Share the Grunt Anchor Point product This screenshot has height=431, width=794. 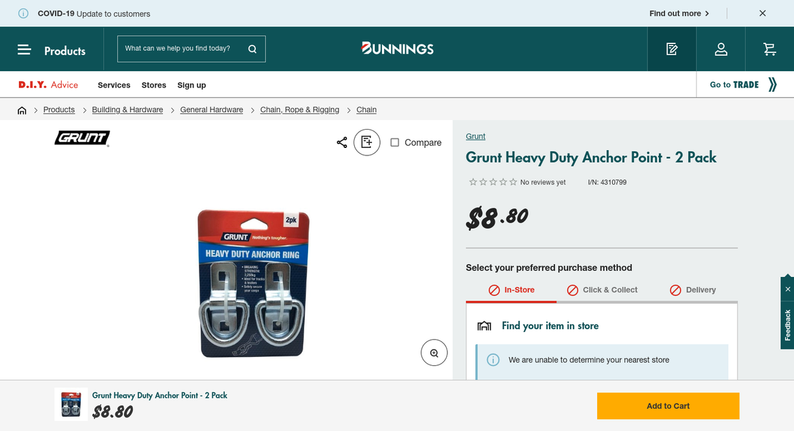click(x=341, y=142)
